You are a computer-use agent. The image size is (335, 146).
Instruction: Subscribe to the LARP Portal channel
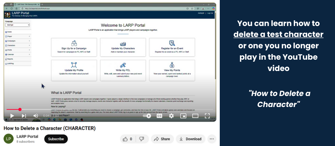[x=56, y=139]
